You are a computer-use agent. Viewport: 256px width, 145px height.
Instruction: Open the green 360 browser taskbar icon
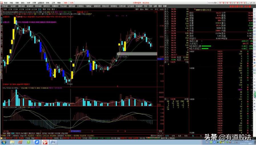[29, 142]
